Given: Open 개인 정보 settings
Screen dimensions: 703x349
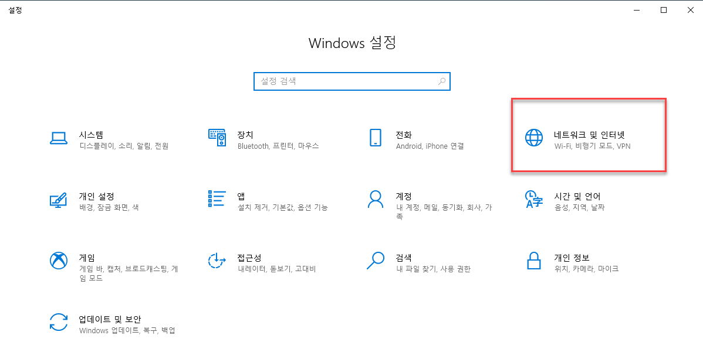Looking at the screenshot, I should 572,258.
